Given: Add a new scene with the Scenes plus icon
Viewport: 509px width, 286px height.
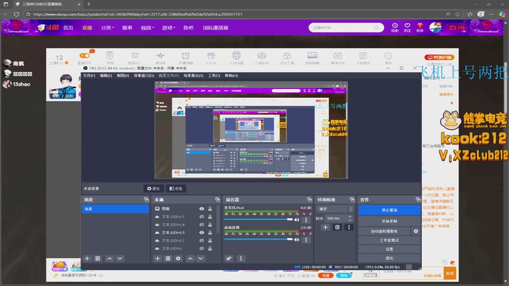Looking at the screenshot, I should pyautogui.click(x=87, y=259).
